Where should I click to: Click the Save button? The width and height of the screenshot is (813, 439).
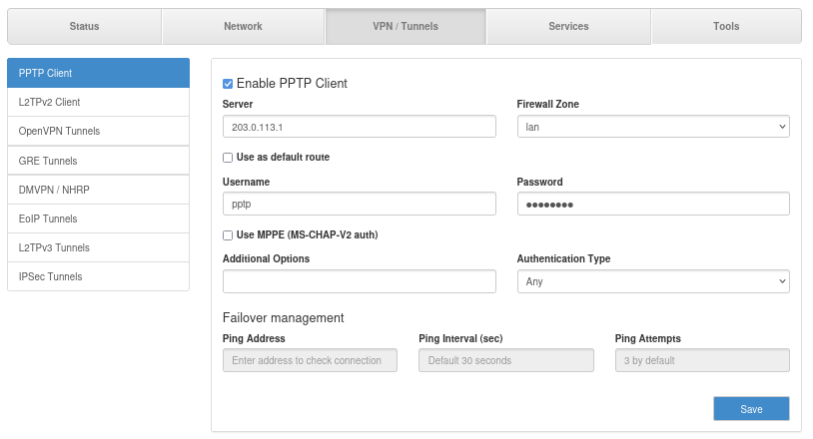pyautogui.click(x=751, y=409)
